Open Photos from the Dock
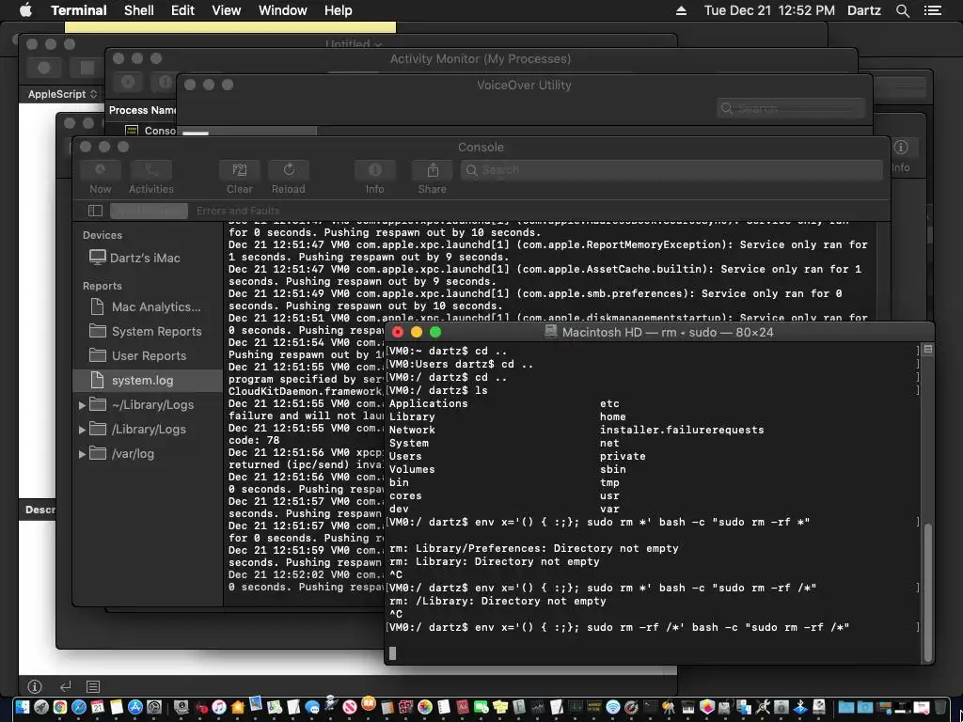Image resolution: width=963 pixels, height=722 pixels. click(425, 707)
